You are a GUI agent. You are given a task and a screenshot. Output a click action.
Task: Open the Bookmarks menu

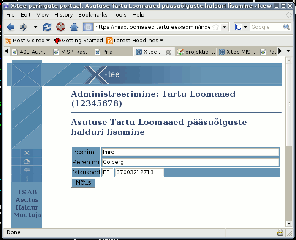[93, 15]
